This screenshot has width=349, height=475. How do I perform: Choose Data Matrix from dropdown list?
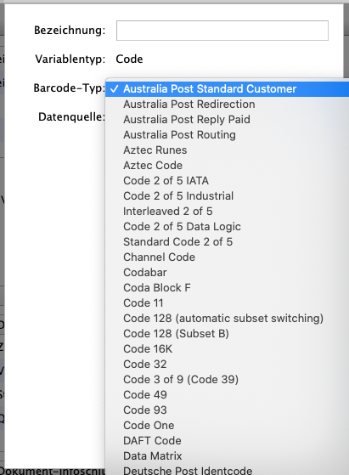pyautogui.click(x=227, y=456)
